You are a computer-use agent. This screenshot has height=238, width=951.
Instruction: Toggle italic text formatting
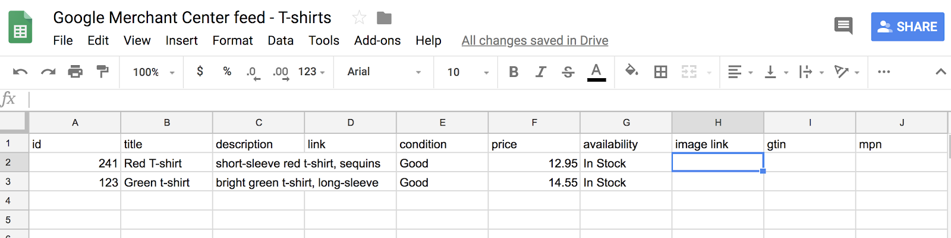[x=541, y=72]
